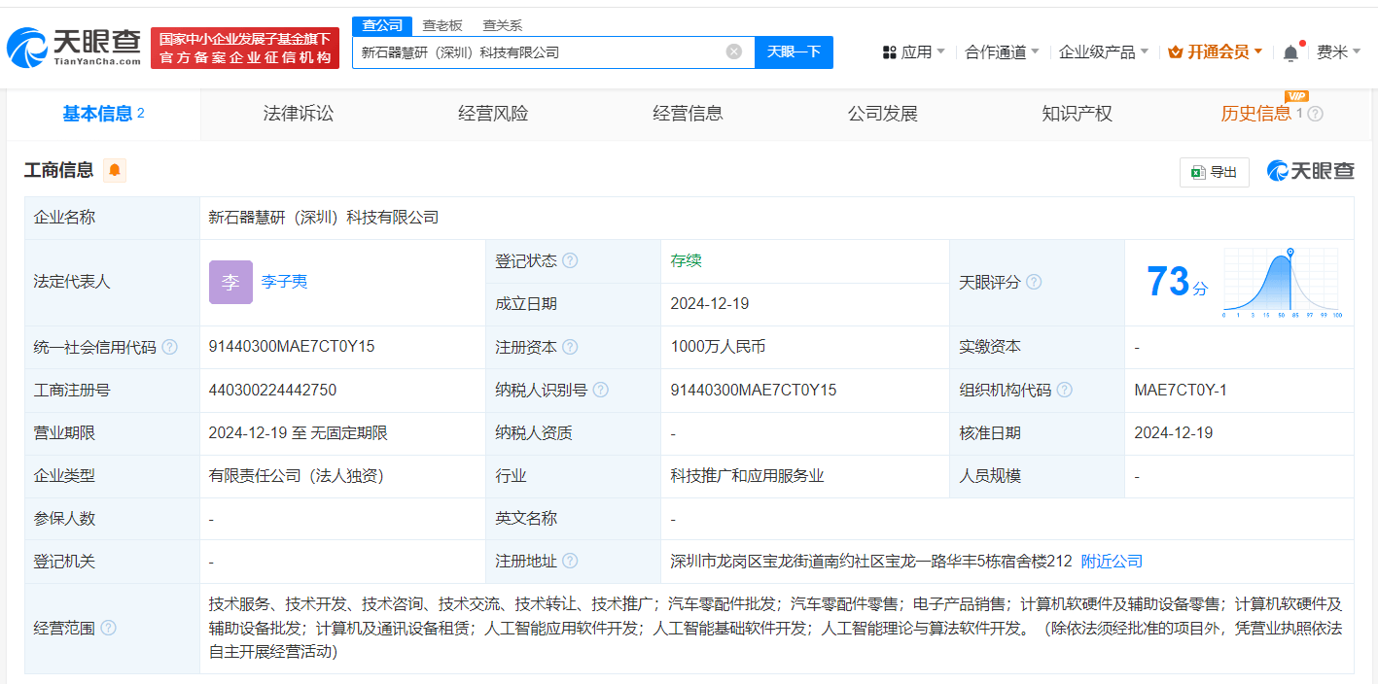Click the help icon next to 统一社会信用代码
1378x684 pixels.
[169, 347]
